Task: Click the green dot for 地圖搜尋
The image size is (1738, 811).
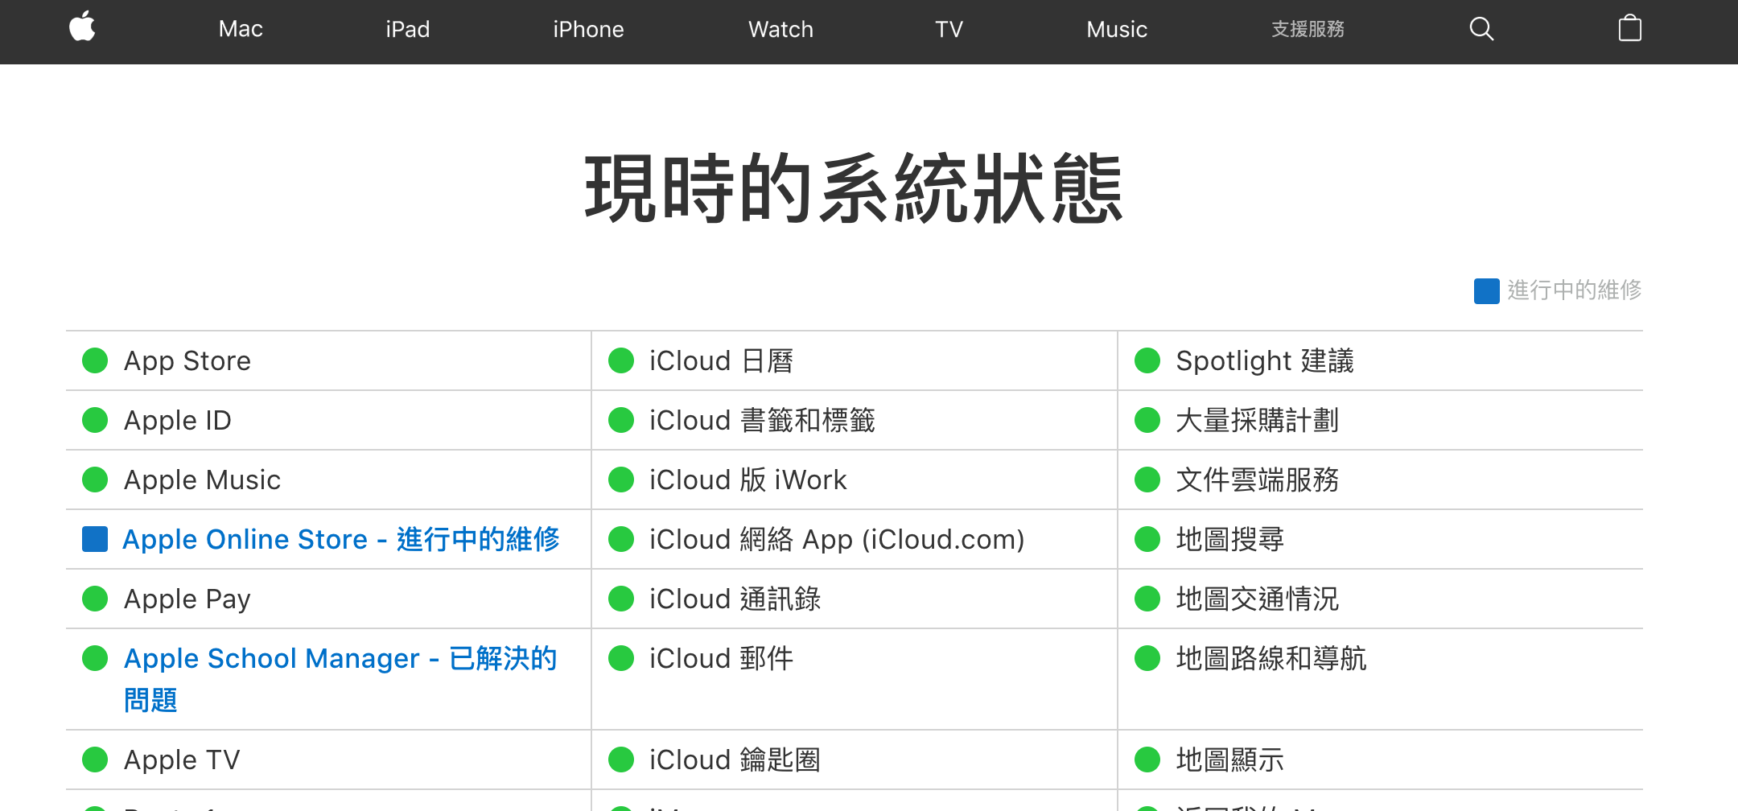Action: (x=1147, y=539)
